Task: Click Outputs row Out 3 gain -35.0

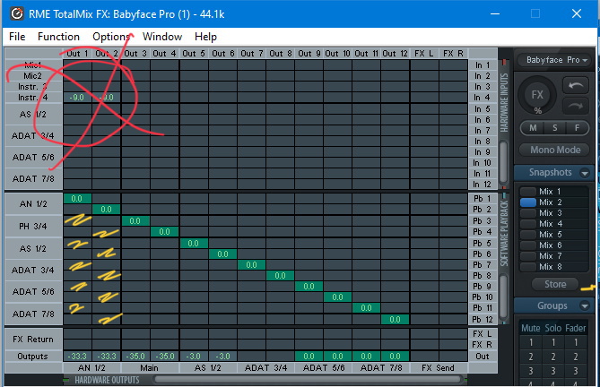Action: click(x=135, y=356)
